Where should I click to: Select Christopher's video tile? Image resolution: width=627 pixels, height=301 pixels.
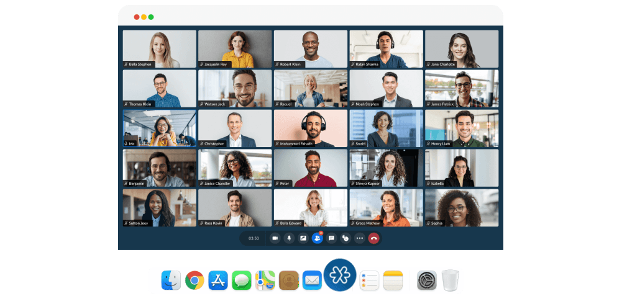point(235,128)
